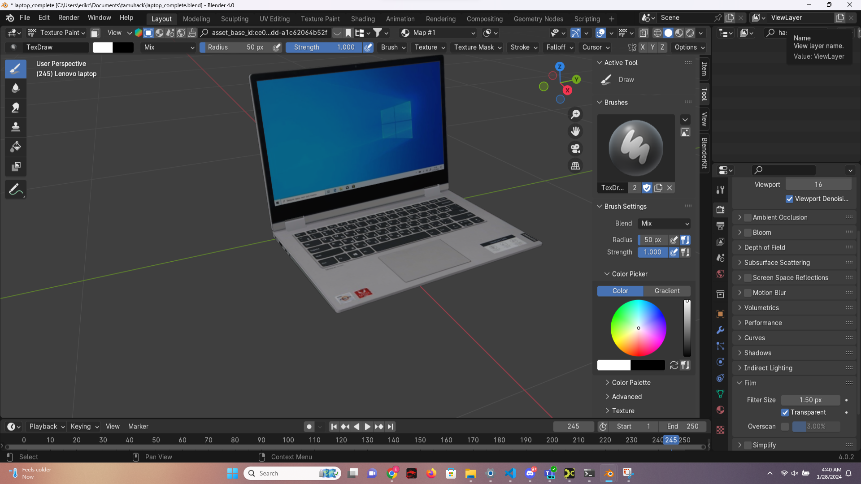Select the Smear brush tool

[16, 108]
